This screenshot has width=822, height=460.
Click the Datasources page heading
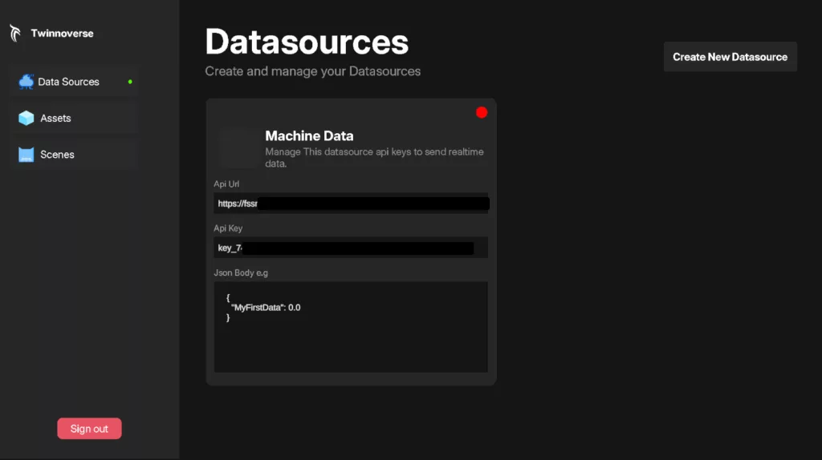pos(307,42)
